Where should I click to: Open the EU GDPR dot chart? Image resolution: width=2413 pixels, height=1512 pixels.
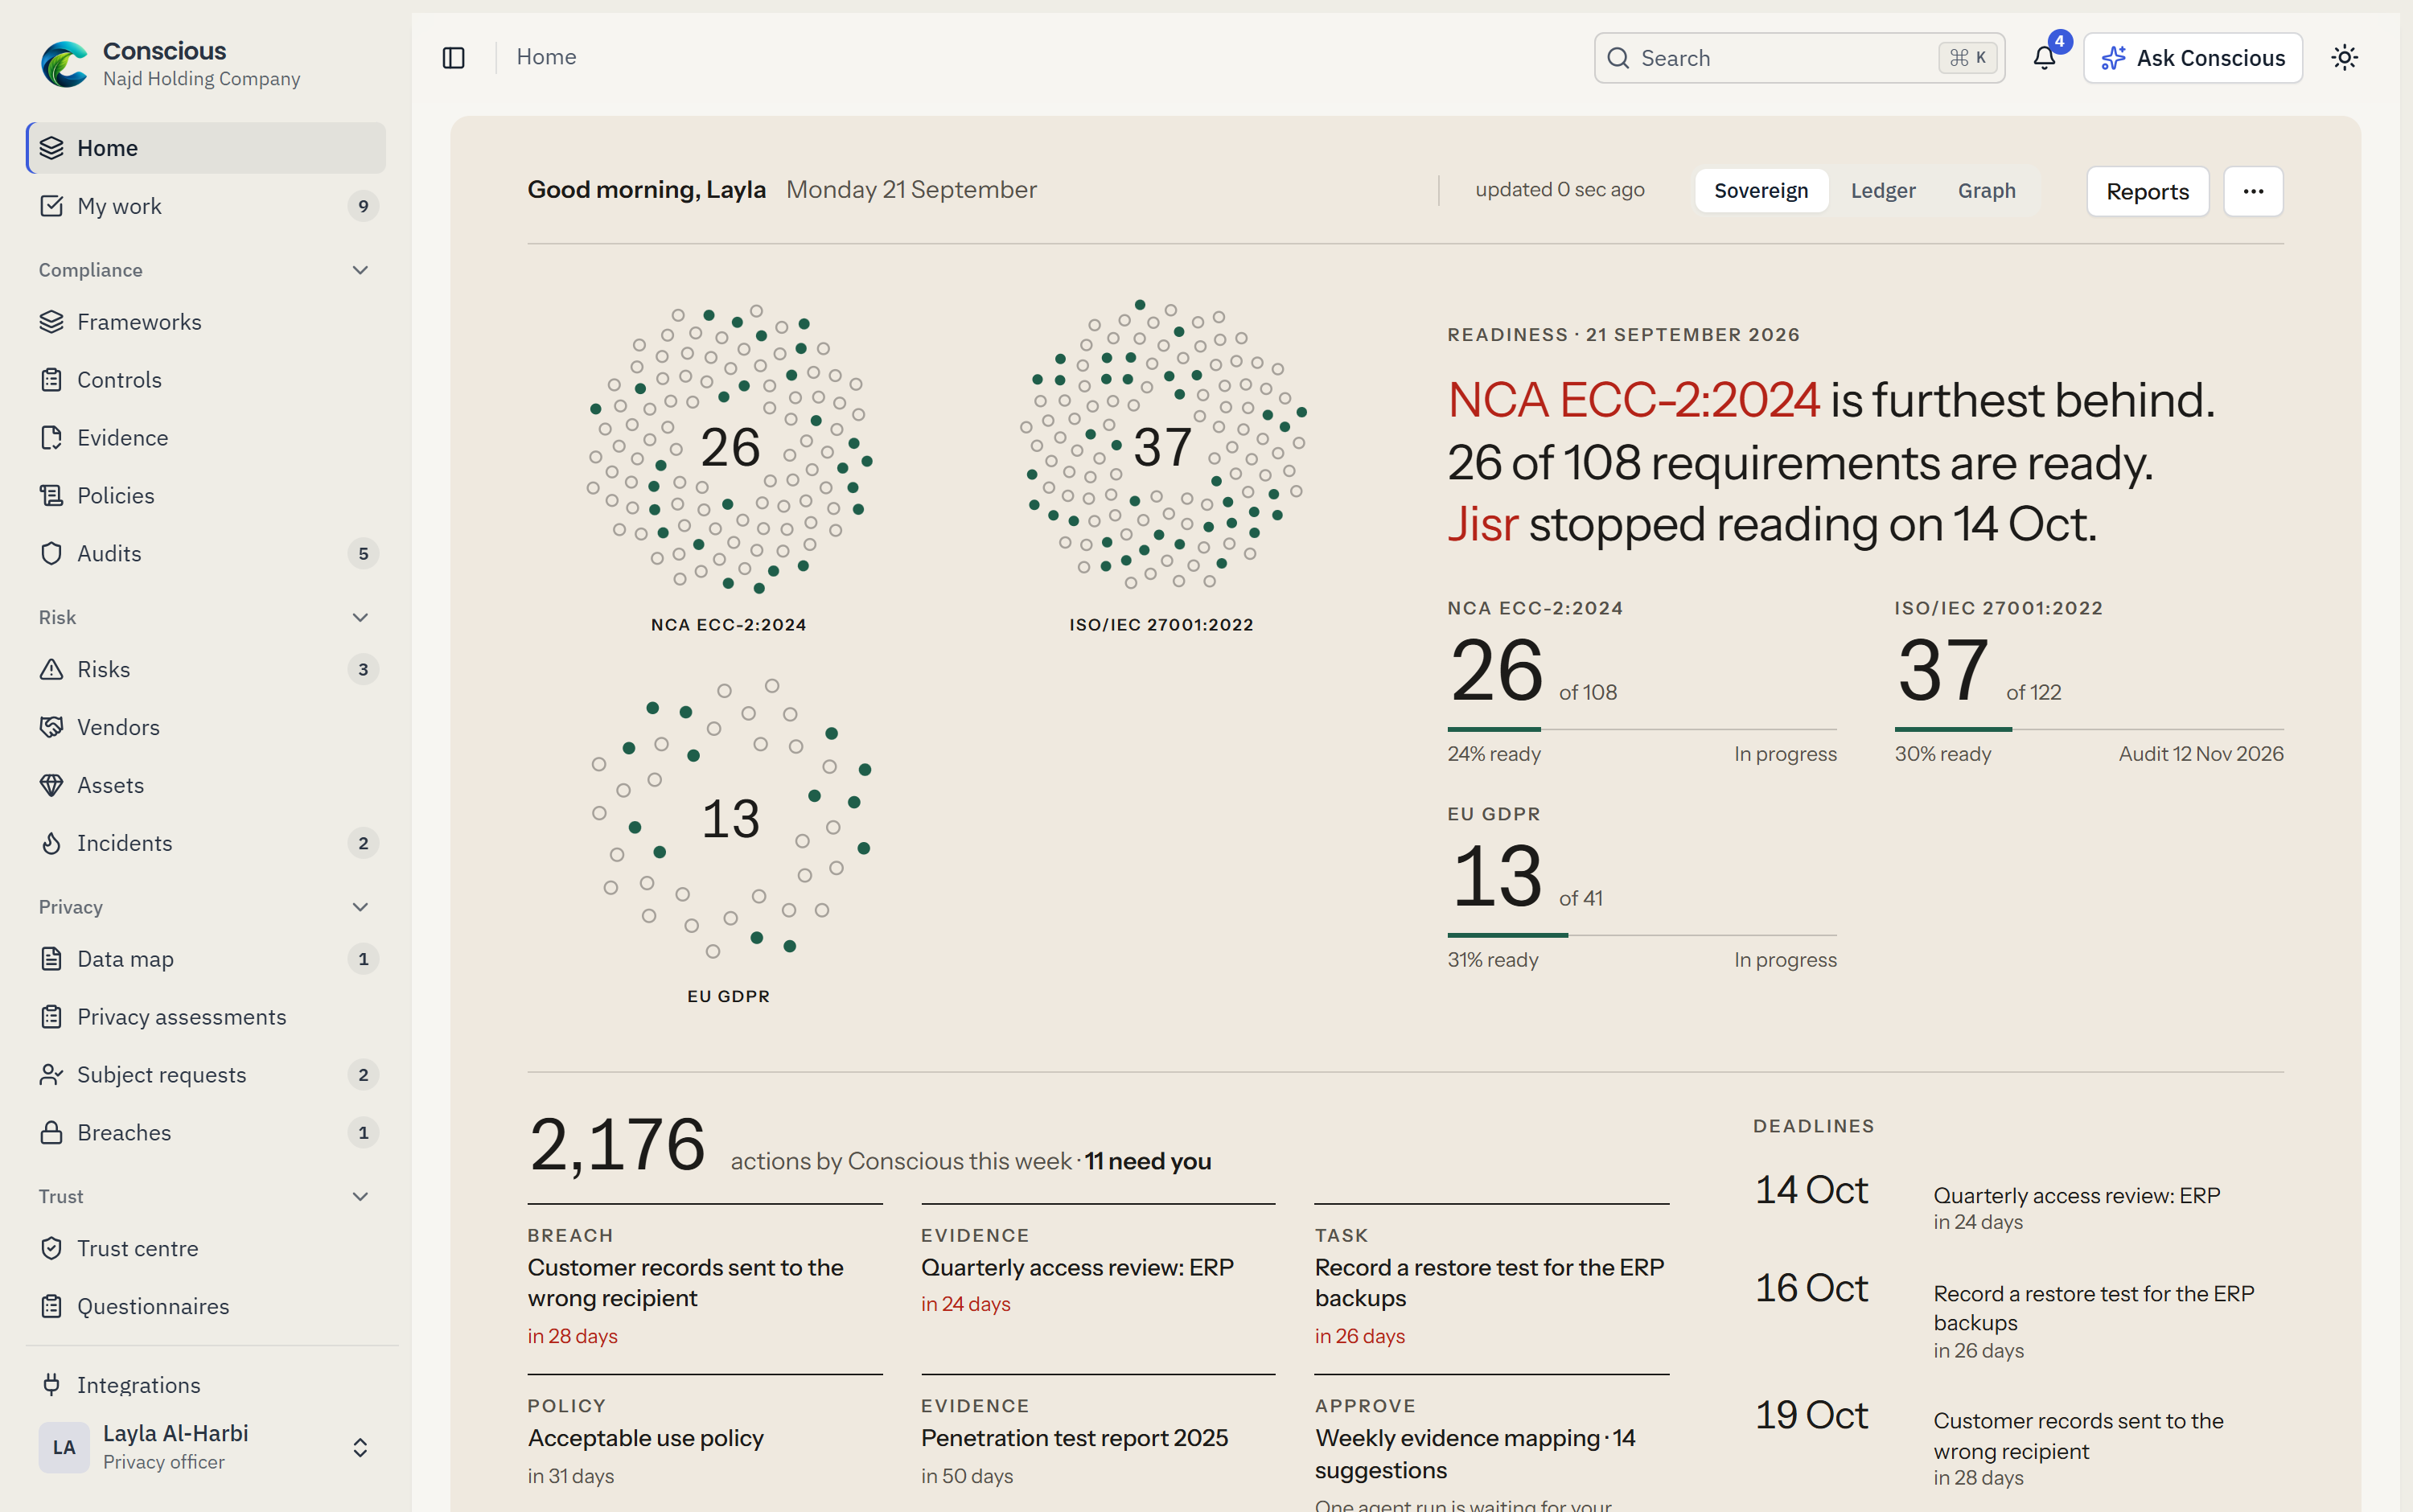point(729,820)
